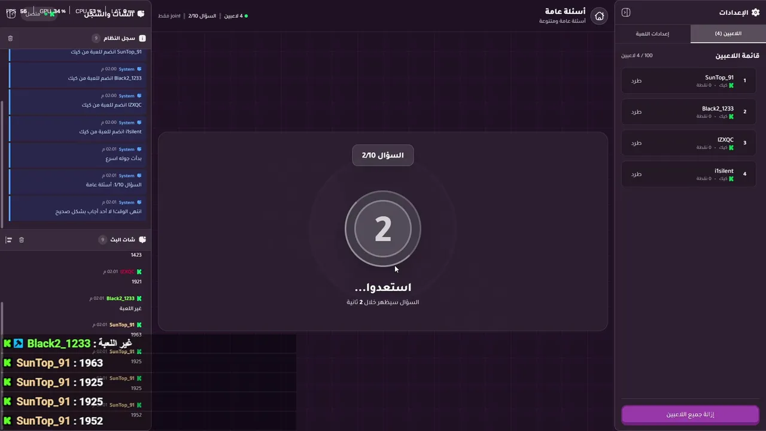Clear the stream chat with its trash icon
Image resolution: width=766 pixels, height=431 pixels.
coord(22,240)
